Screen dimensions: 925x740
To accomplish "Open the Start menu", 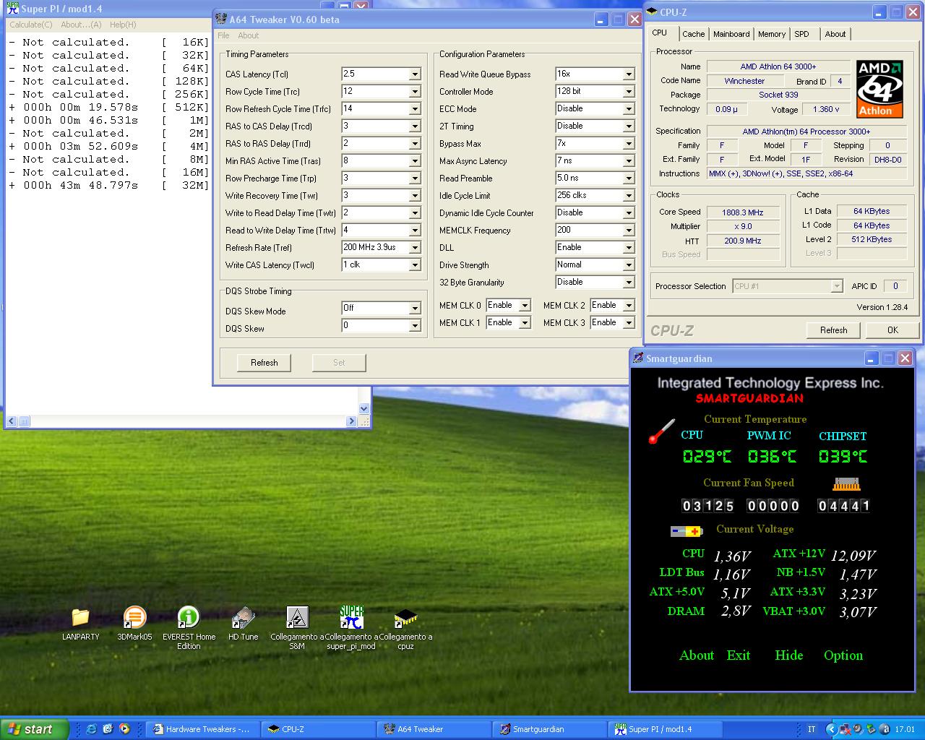I will (x=35, y=729).
